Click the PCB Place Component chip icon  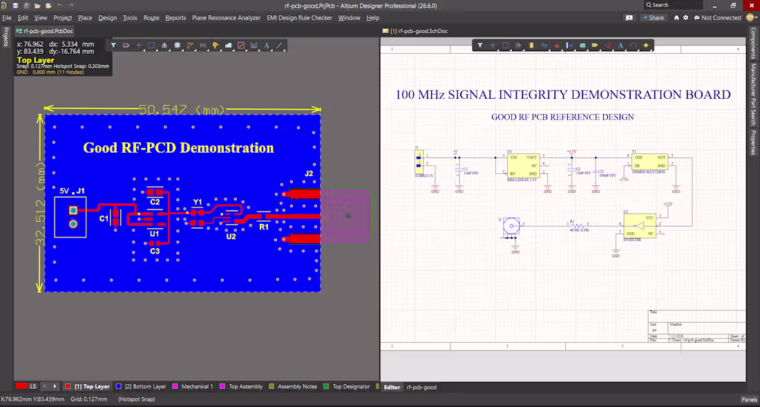(x=178, y=46)
